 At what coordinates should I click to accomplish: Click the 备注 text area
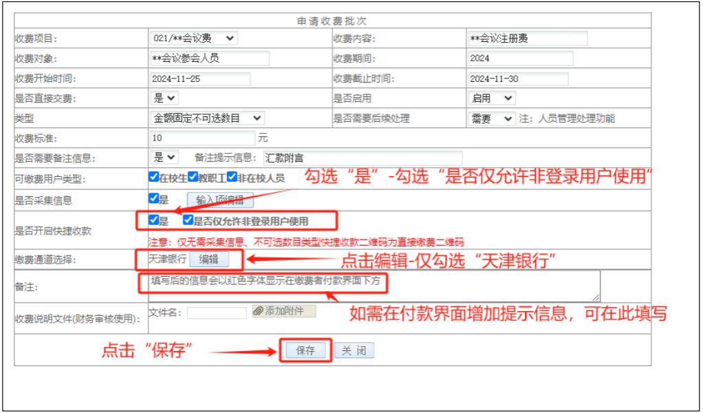point(371,286)
